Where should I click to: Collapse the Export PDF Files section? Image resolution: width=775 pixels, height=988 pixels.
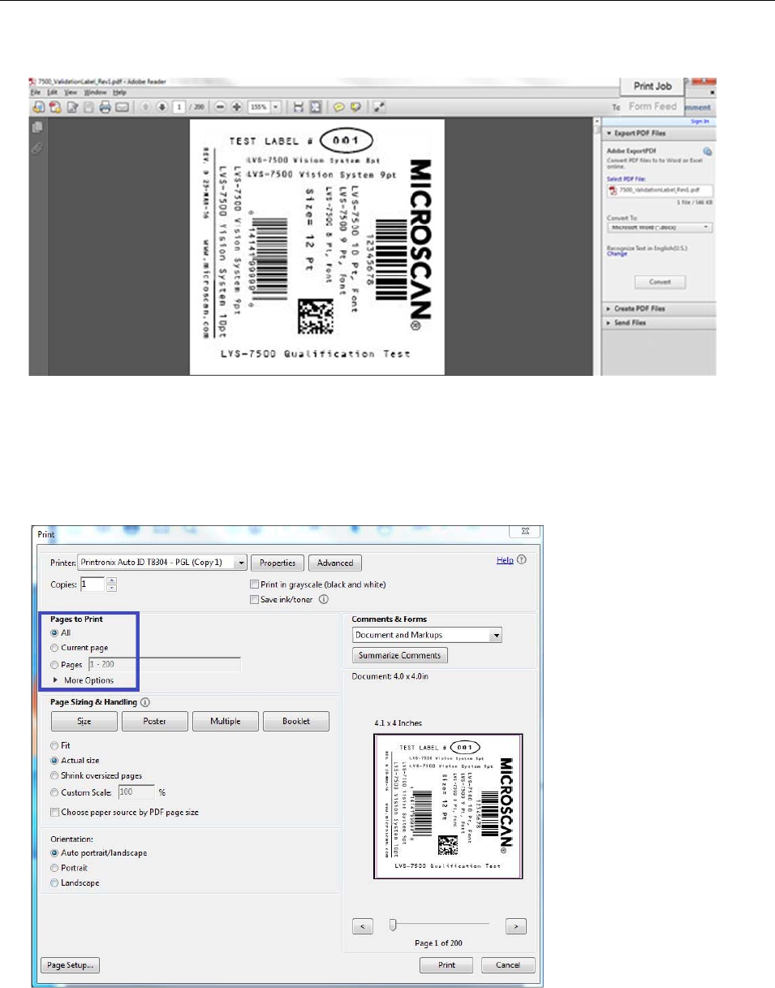point(657,133)
